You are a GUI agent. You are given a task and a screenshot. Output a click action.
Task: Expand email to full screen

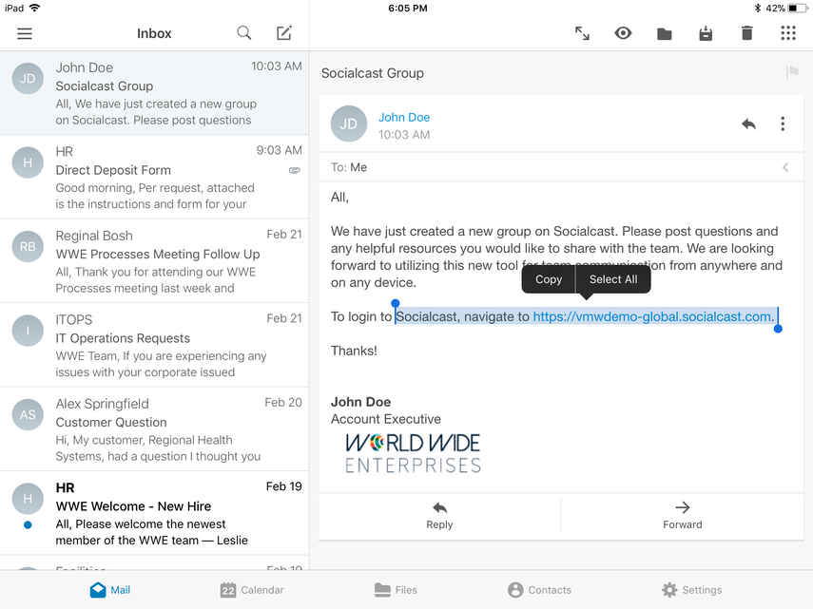[582, 33]
